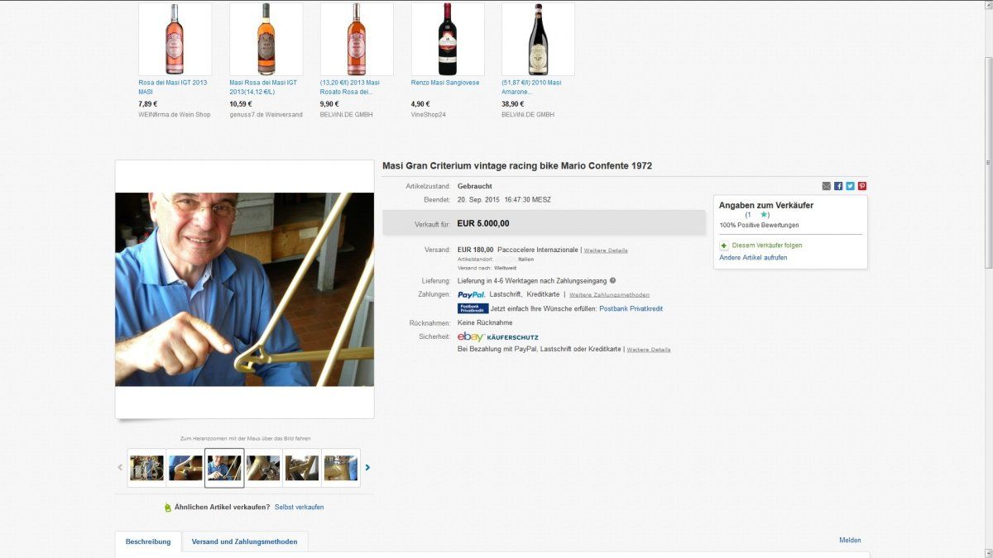Open Renzo Masi Sangiovese wine ad
Screen dimensions: 993x558
(x=447, y=83)
